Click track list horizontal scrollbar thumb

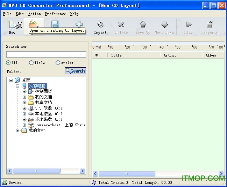point(127,173)
